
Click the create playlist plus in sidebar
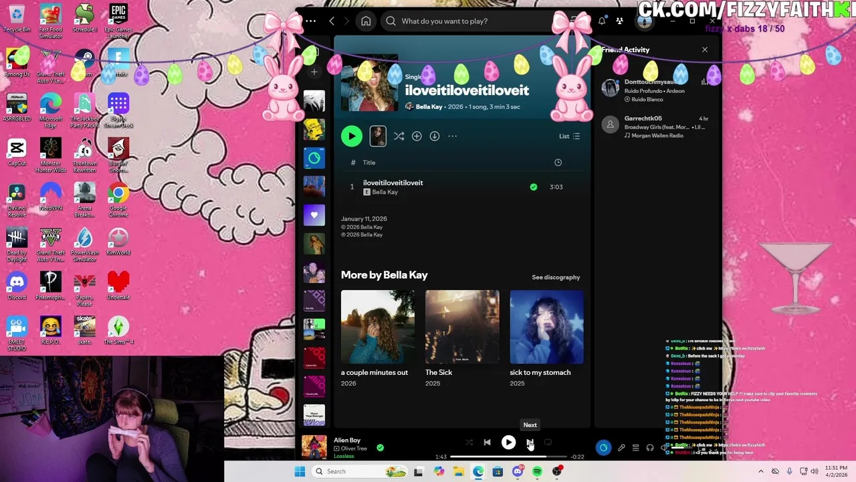pos(314,72)
